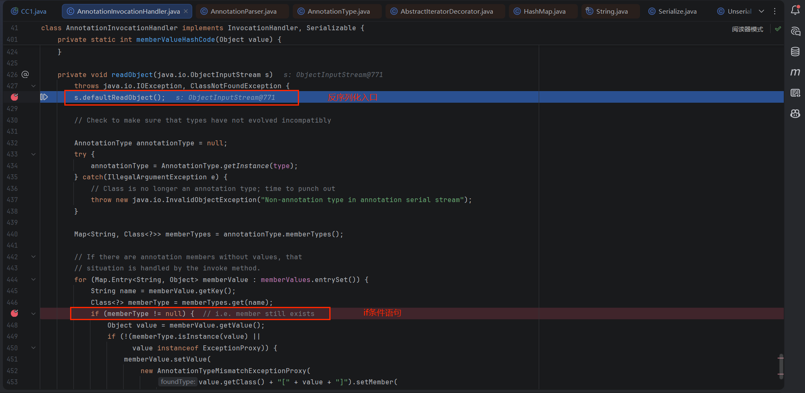Toggle the breakpoint on s.defaultReadObject line
The image size is (805, 393).
pyautogui.click(x=15, y=97)
